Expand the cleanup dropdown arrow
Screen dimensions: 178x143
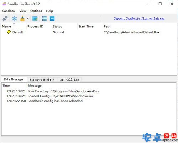coord(28,18)
